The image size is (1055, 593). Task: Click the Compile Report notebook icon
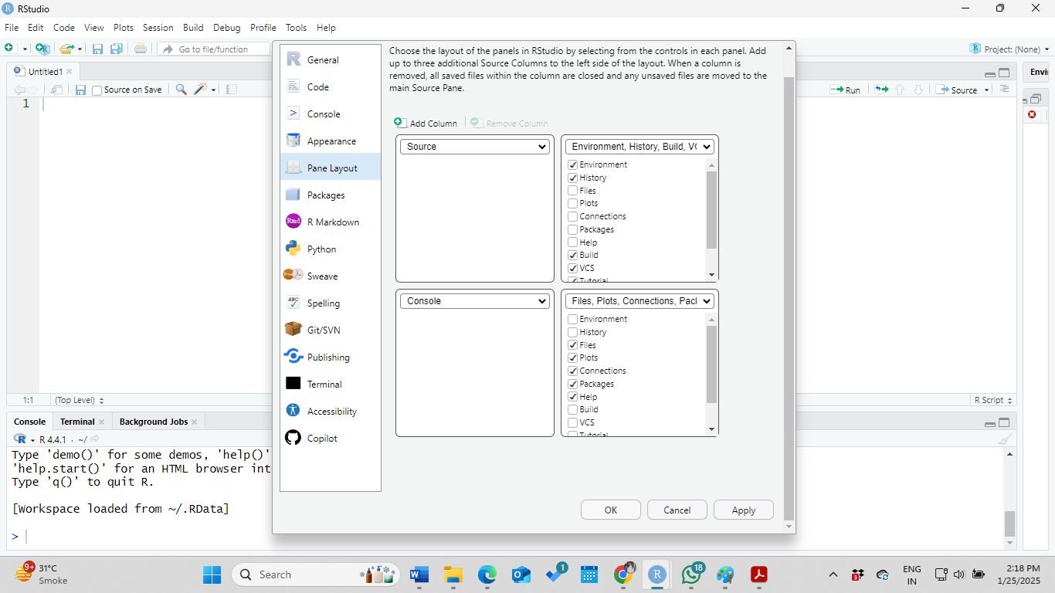tap(231, 90)
